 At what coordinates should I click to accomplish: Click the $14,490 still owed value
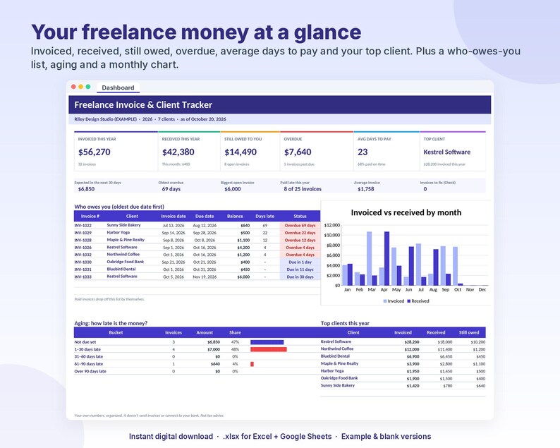(x=241, y=152)
